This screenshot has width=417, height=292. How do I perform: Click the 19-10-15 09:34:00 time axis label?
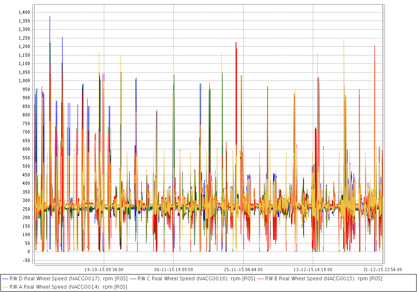(104, 269)
